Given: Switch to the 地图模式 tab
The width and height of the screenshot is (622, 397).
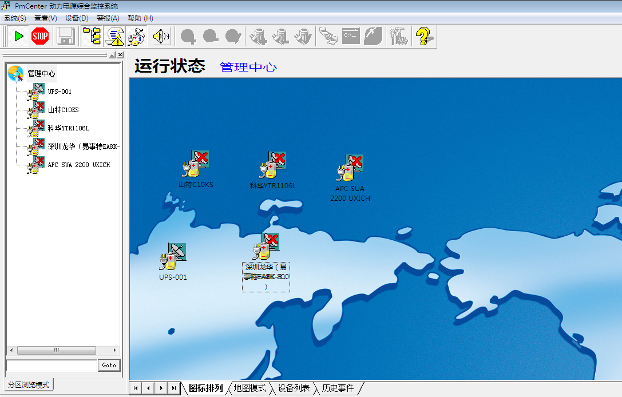Looking at the screenshot, I should pyautogui.click(x=250, y=388).
